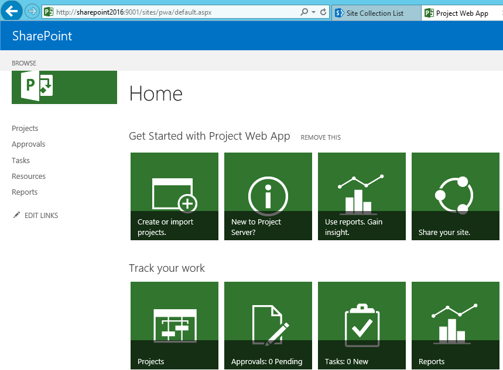
Task: Click the SharePoint icon on Site Collection tab
Action: [x=339, y=13]
